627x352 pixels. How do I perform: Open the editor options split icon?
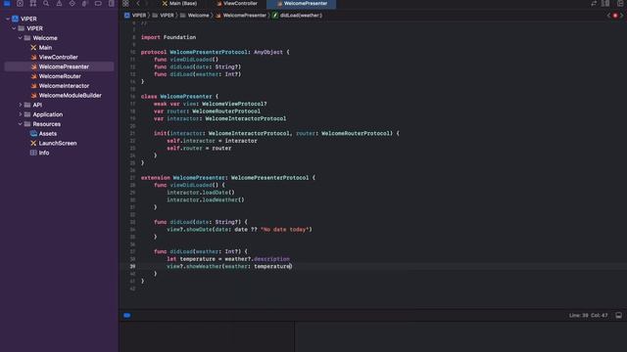click(x=606, y=3)
